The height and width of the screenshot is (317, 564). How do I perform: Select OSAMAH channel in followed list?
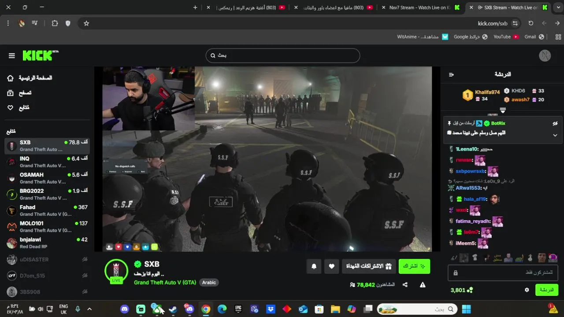tap(47, 178)
